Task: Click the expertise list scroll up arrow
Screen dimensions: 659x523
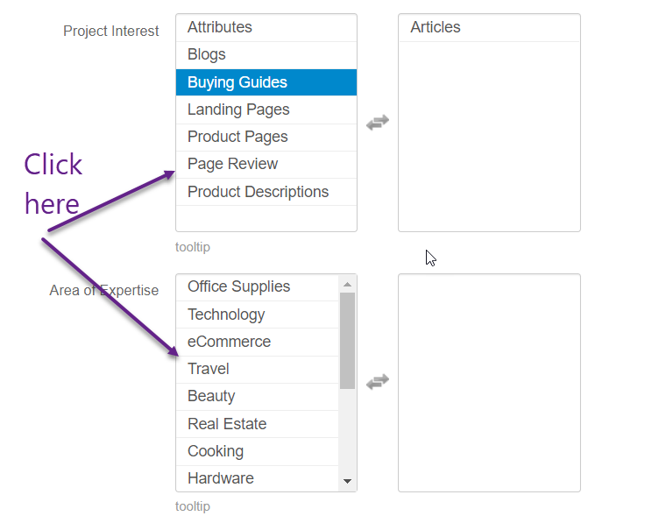Action: point(347,285)
